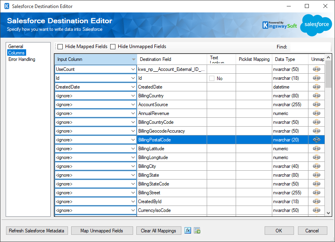Image resolution: width=335 pixels, height=242 pixels.
Task: Click unmap icon for BillingStateCode row
Action: coord(317,184)
